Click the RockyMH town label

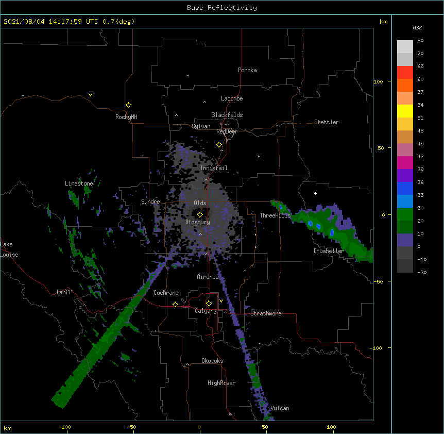pyautogui.click(x=126, y=117)
